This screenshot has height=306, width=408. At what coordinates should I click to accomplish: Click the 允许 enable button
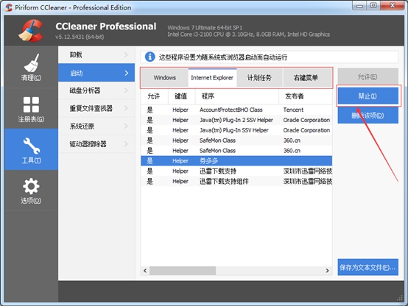(368, 76)
